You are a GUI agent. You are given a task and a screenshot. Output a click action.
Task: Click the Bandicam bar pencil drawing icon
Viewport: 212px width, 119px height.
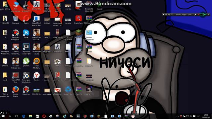[195, 15]
